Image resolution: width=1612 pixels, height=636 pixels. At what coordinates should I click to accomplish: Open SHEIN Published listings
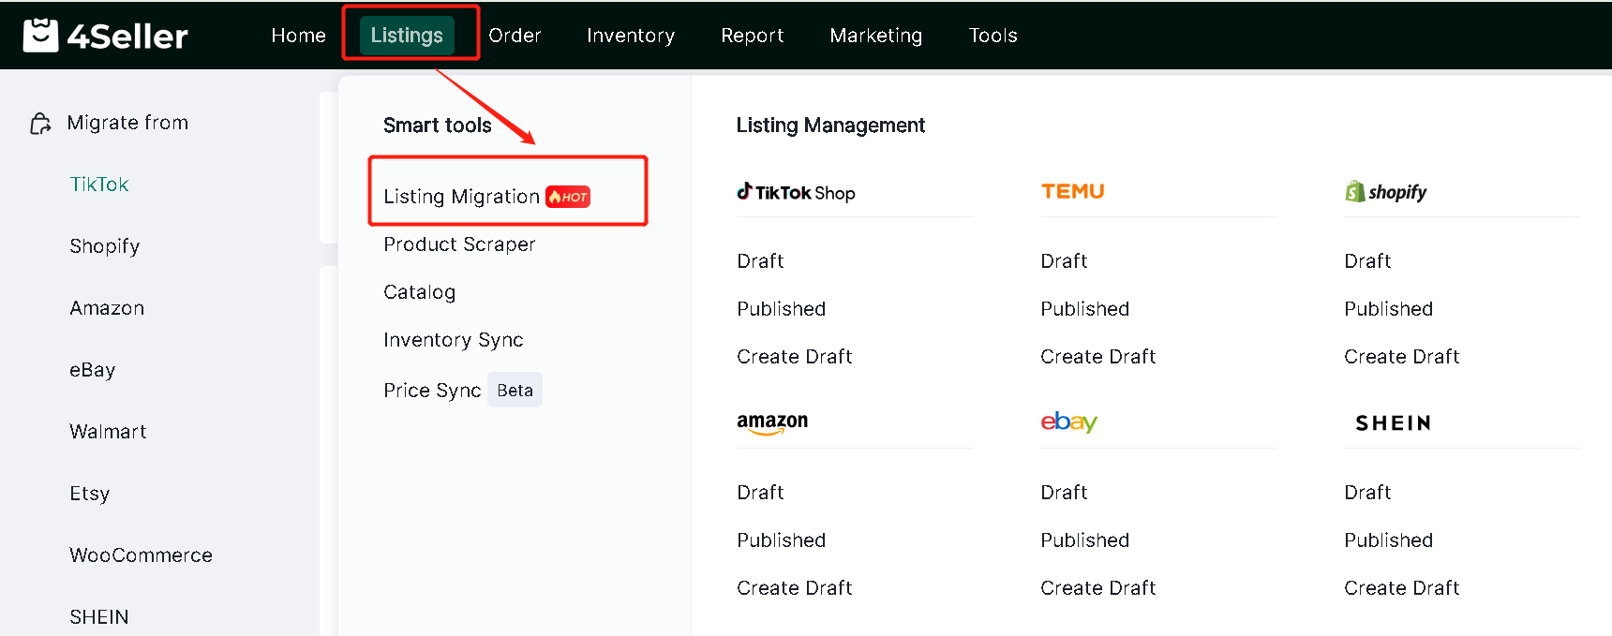tap(1388, 540)
